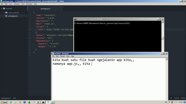Open the Photoshop taskbar icon
This screenshot has height=104, width=186.
coord(24,102)
